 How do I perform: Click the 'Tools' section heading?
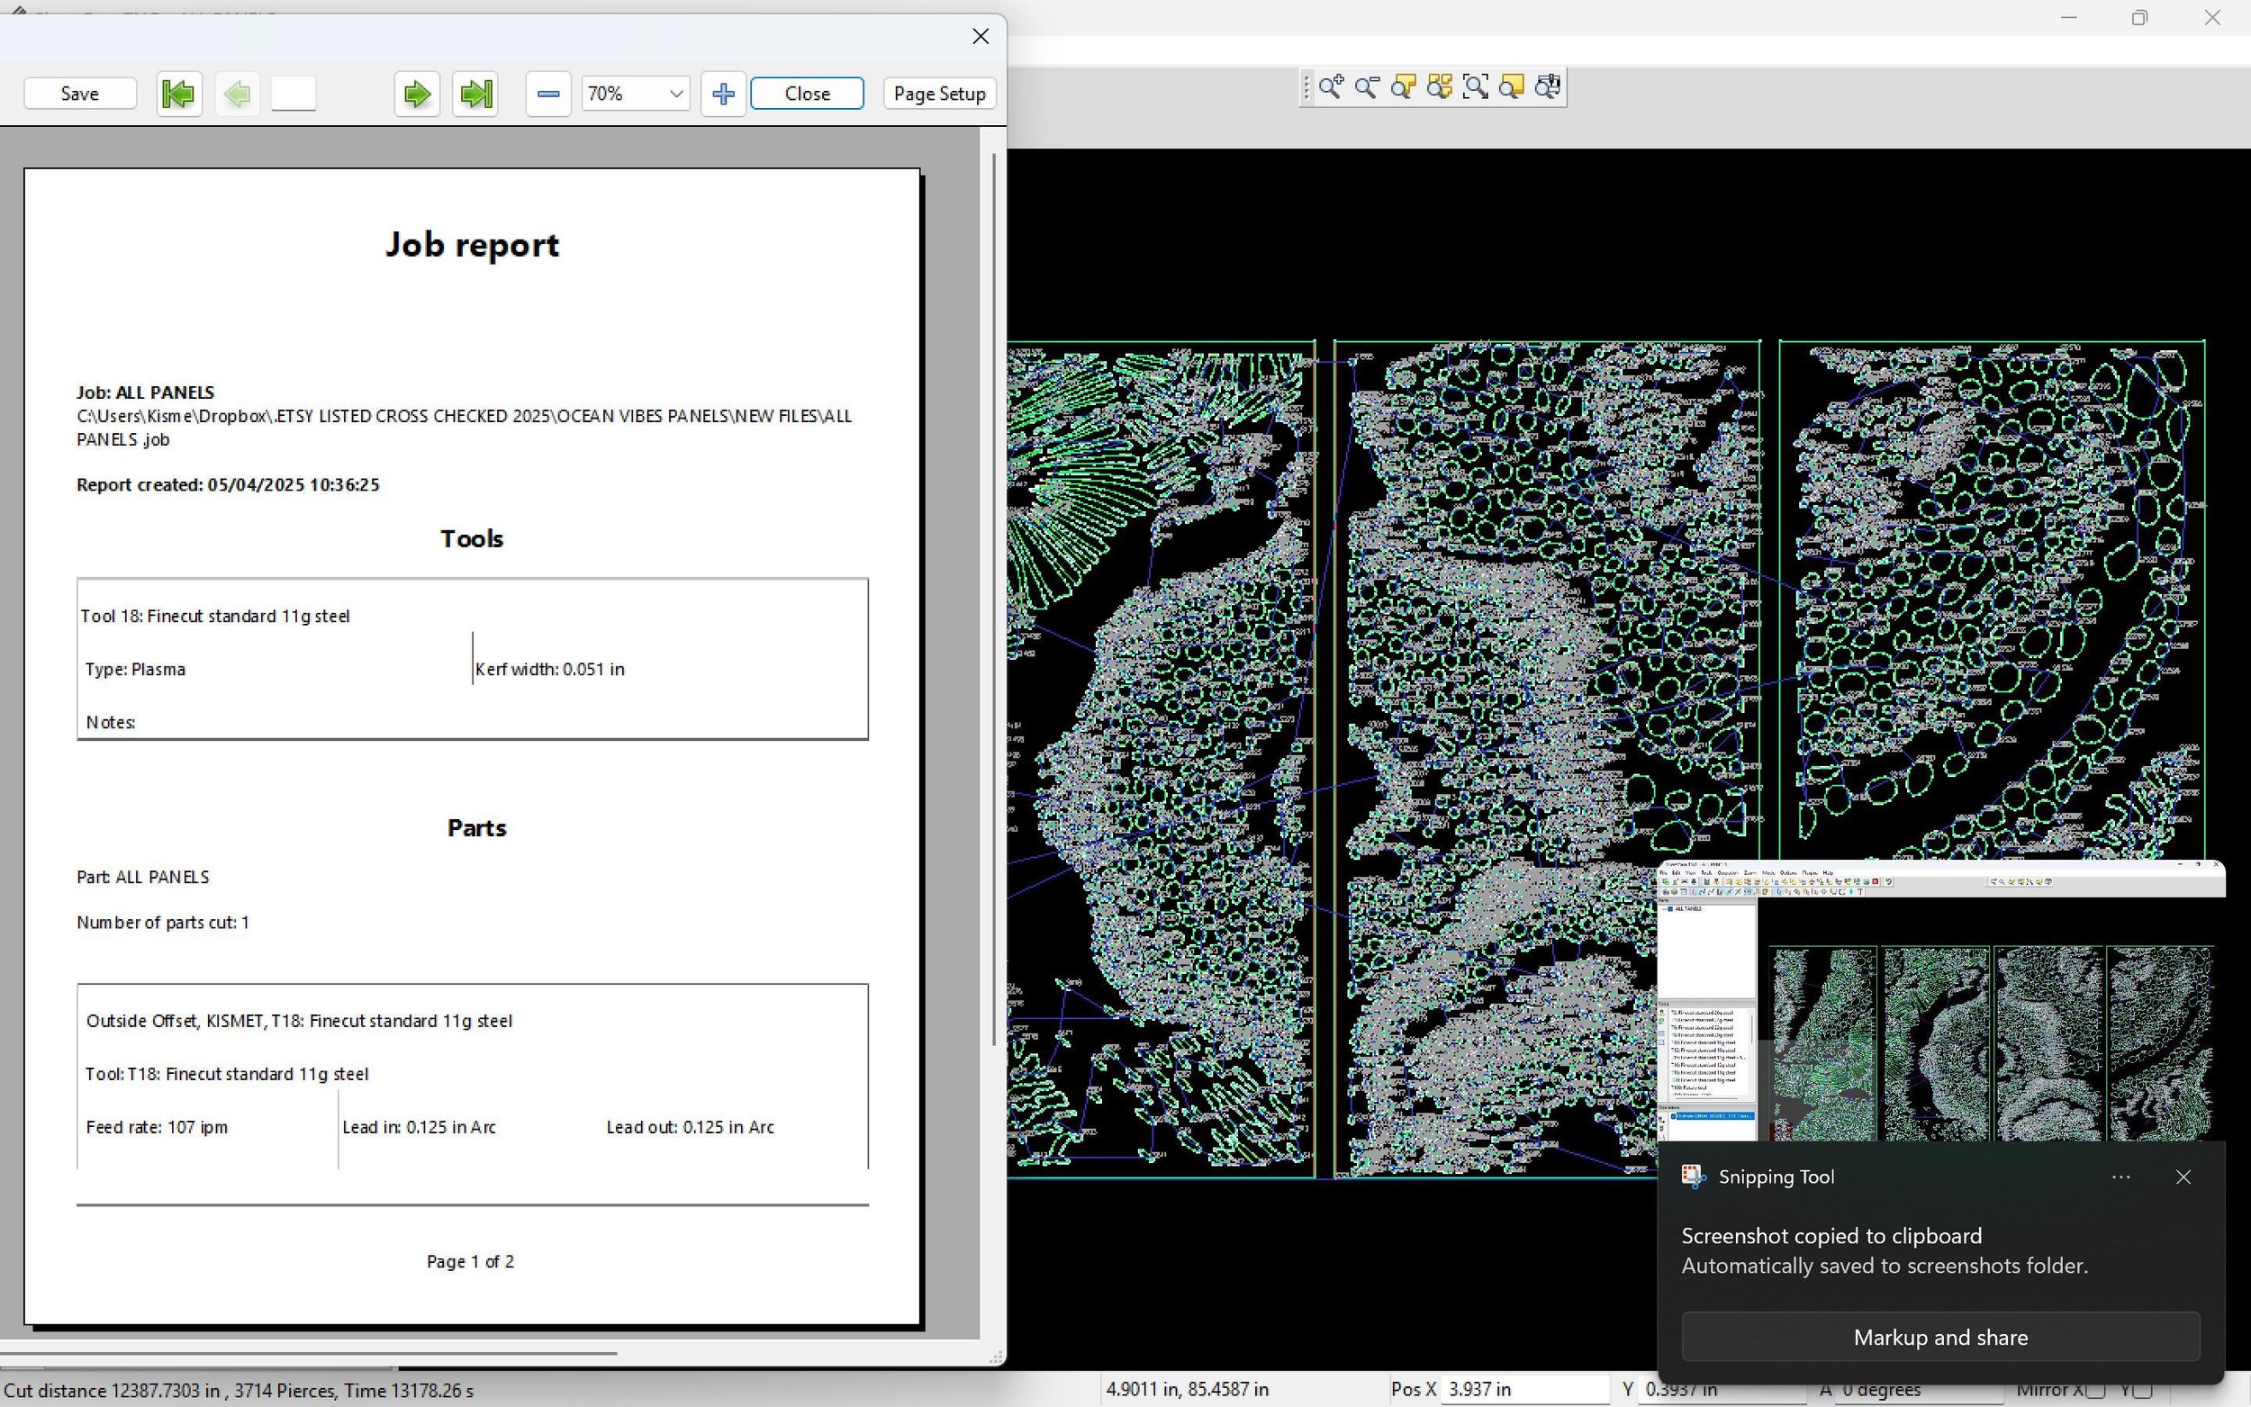(472, 539)
